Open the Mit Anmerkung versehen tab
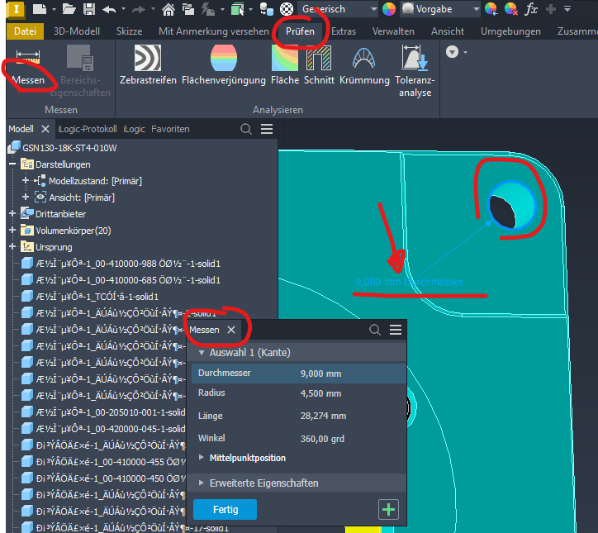Screen dimensions: 598x533 [214, 31]
